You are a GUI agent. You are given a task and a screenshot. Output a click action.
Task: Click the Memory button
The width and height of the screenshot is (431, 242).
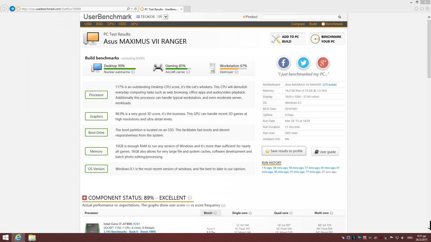(96, 151)
